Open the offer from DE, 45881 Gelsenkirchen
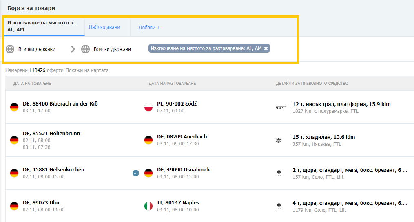The height and width of the screenshot is (222, 414). click(x=53, y=170)
